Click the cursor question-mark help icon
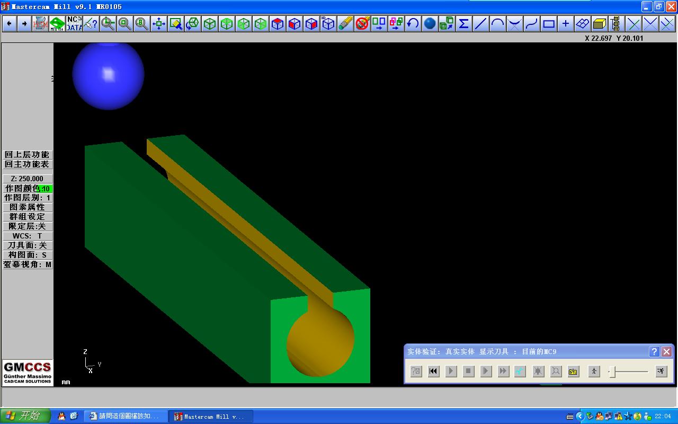 click(91, 23)
